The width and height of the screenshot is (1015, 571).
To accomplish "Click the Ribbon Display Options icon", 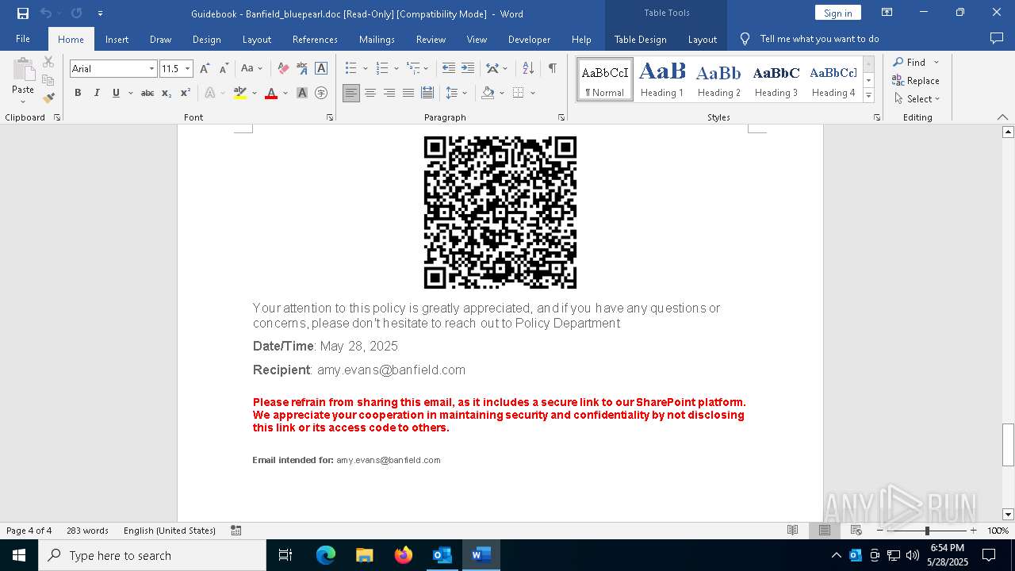I will coord(887,13).
